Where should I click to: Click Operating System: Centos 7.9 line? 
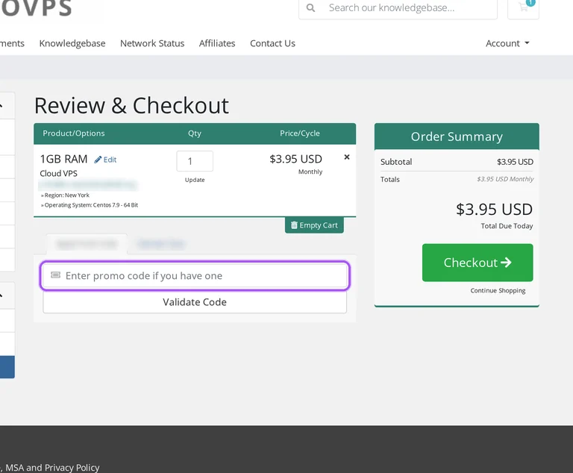pyautogui.click(x=90, y=205)
